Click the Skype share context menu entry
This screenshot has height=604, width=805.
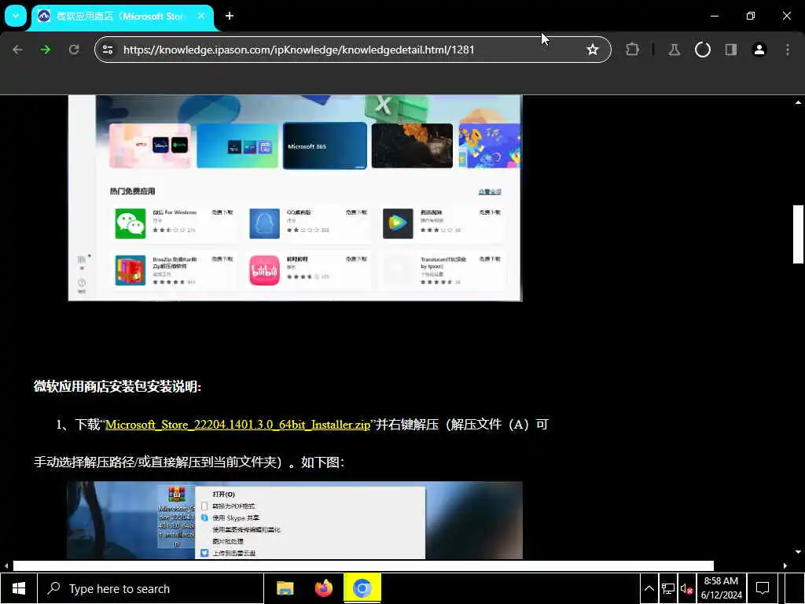tap(236, 517)
